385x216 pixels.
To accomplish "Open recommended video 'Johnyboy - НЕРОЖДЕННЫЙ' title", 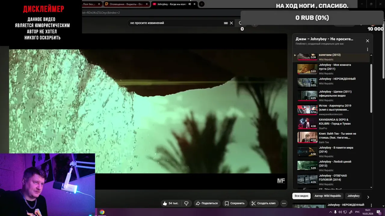I will tap(346, 205).
